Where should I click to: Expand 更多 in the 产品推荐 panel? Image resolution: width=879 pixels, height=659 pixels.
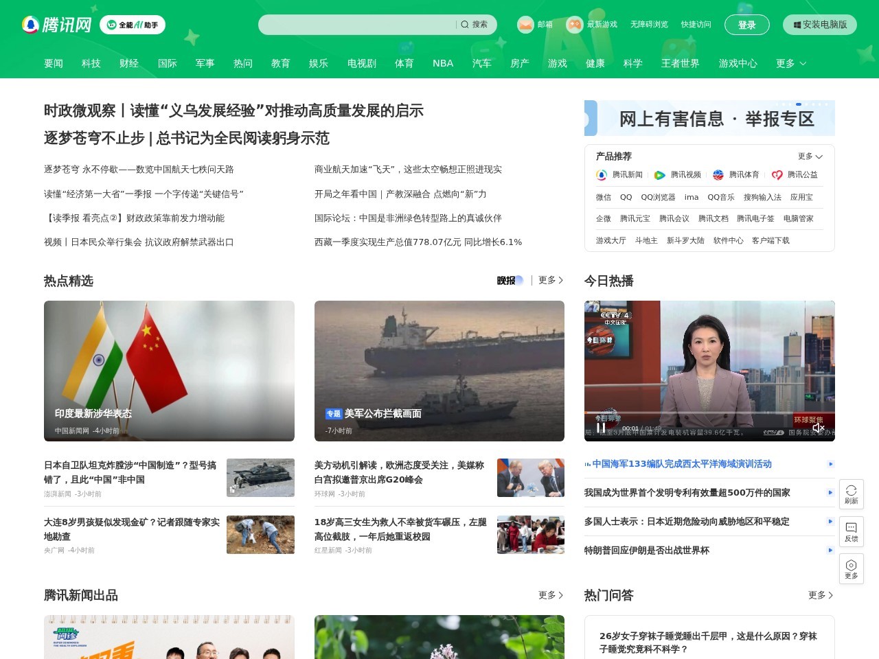tap(810, 157)
